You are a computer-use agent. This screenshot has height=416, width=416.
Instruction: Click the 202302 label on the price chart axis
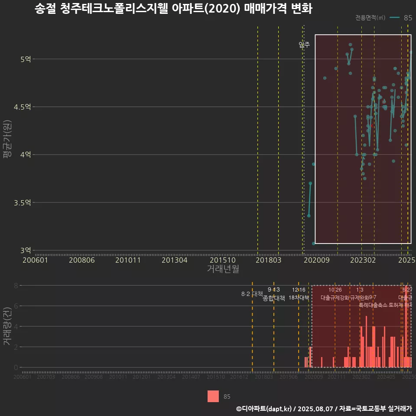tap(363, 260)
